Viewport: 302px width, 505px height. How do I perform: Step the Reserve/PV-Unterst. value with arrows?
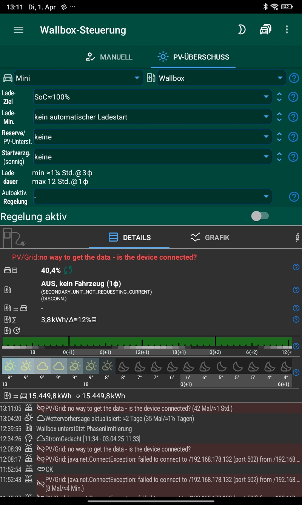click(279, 137)
